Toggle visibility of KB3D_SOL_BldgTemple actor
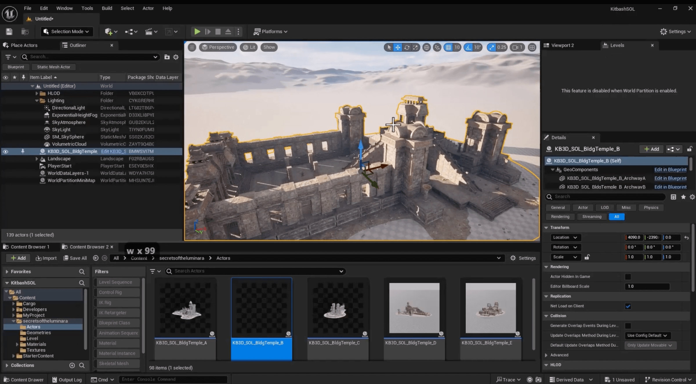This screenshot has height=384, width=696. pos(5,151)
